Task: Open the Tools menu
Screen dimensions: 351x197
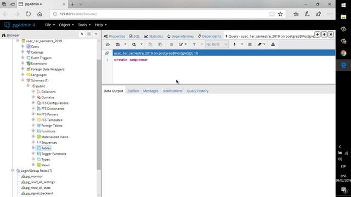Action: [84, 25]
